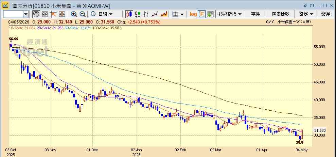336x157 pixels.
Task: Switch to candlestick chart style
Action: point(129,14)
